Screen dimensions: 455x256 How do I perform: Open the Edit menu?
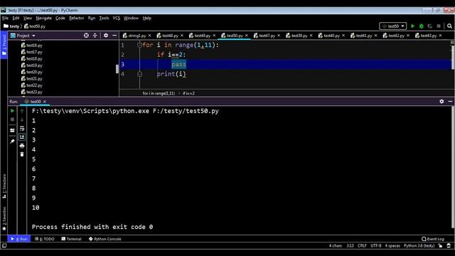(16, 18)
